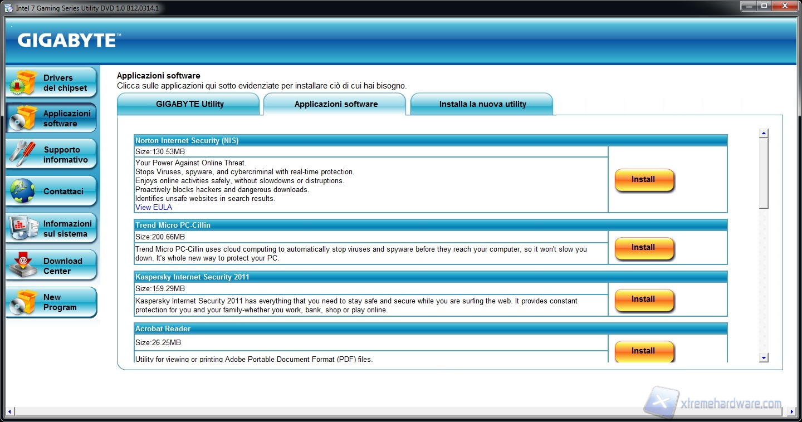802x422 pixels.
Task: Open the Supporto informativo tools icon
Action: 23,154
